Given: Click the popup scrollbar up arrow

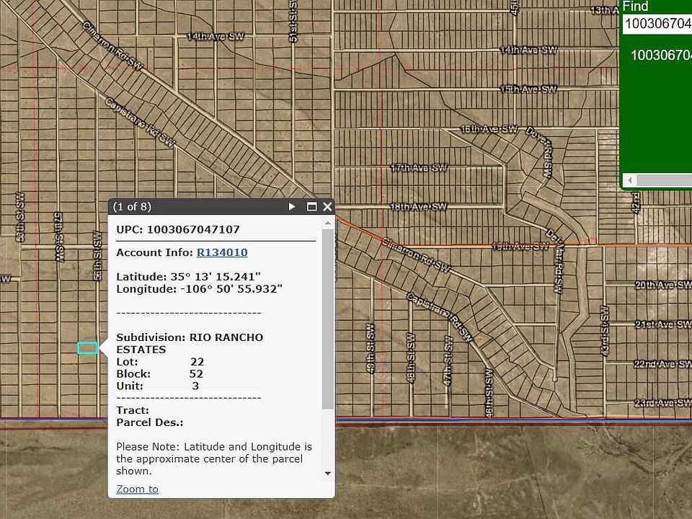Looking at the screenshot, I should click(328, 223).
